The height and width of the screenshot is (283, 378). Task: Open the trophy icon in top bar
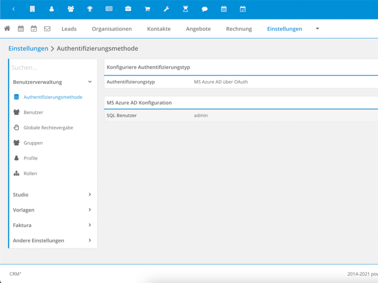[90, 9]
